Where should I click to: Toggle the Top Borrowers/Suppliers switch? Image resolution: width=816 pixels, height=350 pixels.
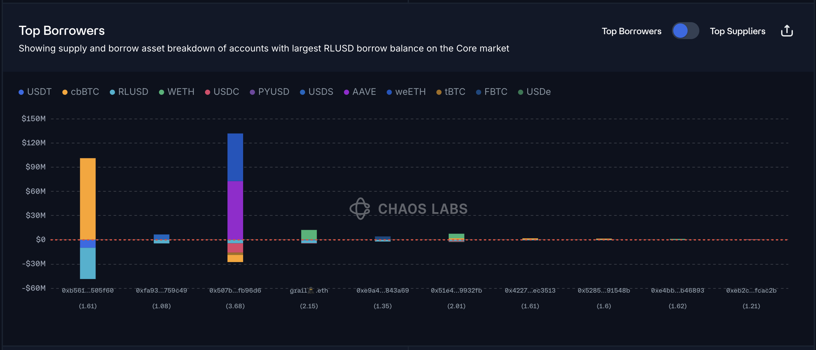(x=685, y=31)
